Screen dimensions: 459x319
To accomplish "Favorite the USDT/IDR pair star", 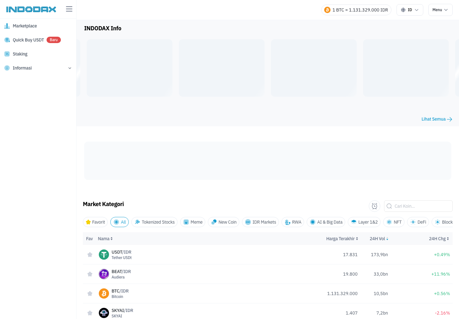I will (90, 255).
